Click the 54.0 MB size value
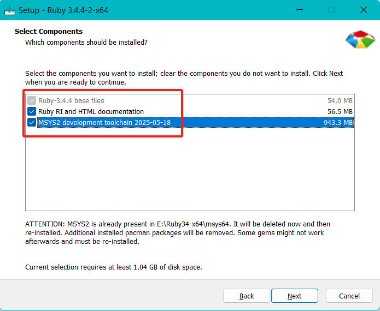Viewport: 380px width, 311px height. 340,100
